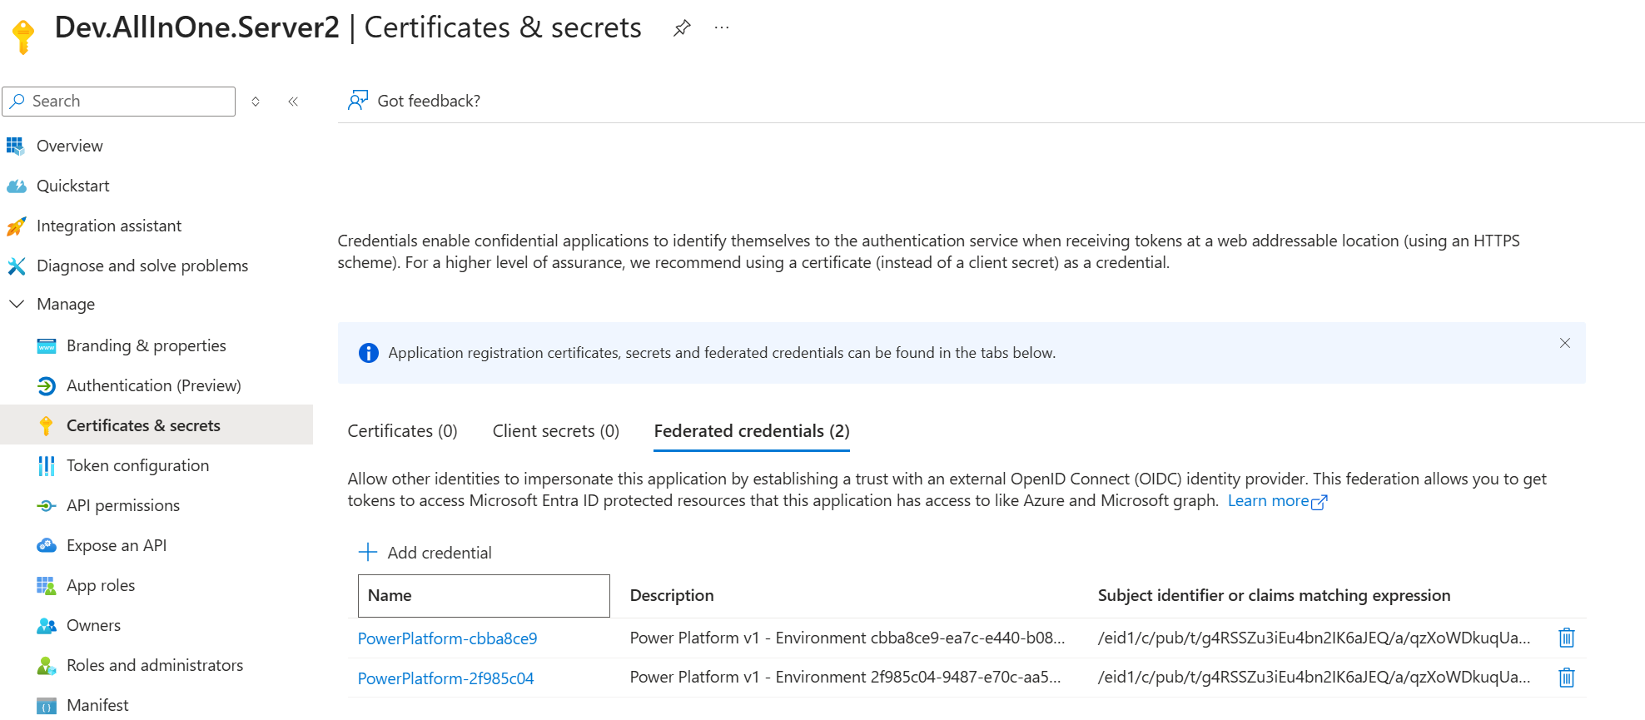Click the Diagnose and solve problems wrench icon
This screenshot has height=720, width=1645.
16,266
